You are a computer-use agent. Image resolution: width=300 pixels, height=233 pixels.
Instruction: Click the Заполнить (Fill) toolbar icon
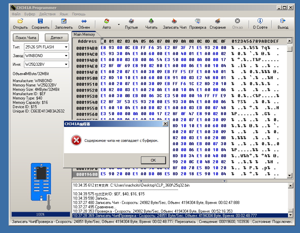[x=64, y=21]
